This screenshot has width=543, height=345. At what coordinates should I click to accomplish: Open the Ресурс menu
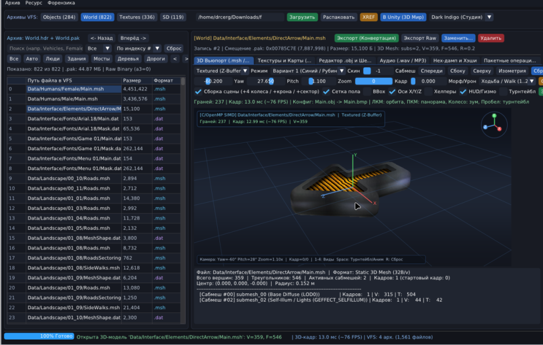click(34, 3)
